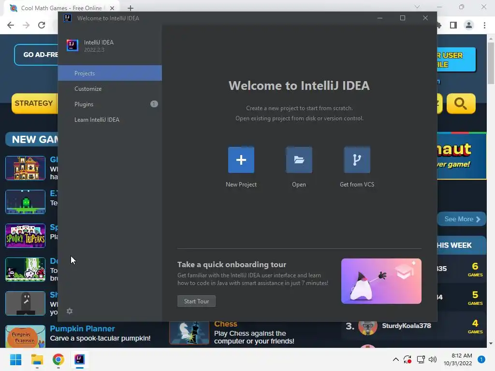Click the IntelliJ IDEA taskbar icon
Screen dimensions: 495x371
click(80, 359)
